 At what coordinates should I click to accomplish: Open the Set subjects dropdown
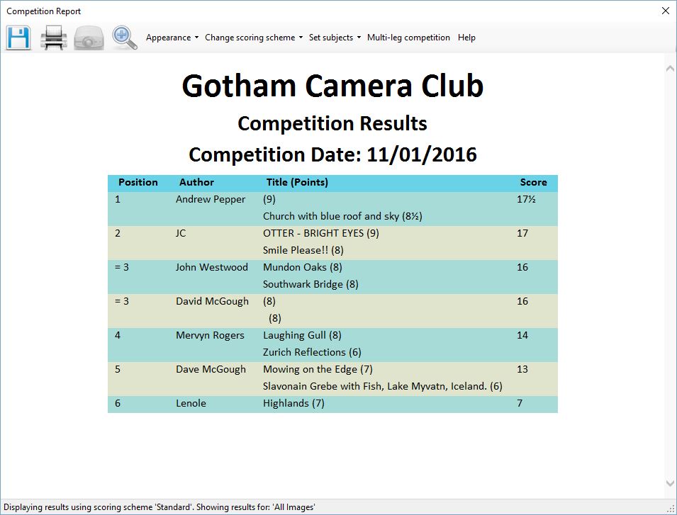point(335,38)
